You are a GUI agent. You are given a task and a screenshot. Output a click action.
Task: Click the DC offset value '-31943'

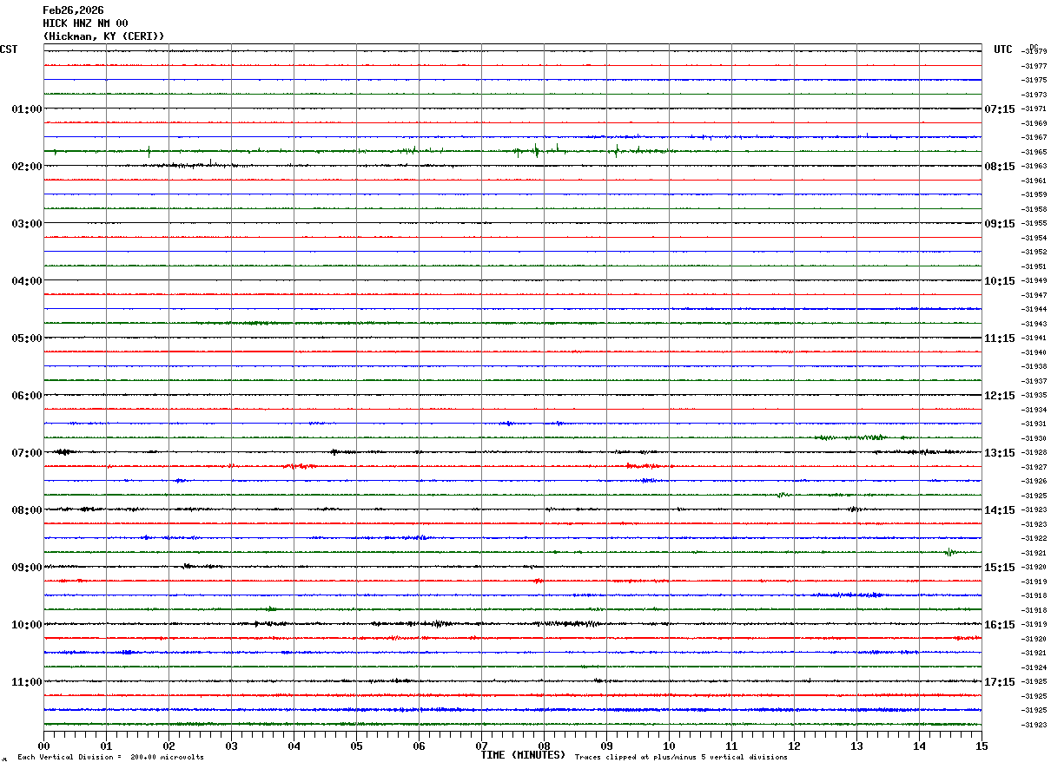point(1034,324)
